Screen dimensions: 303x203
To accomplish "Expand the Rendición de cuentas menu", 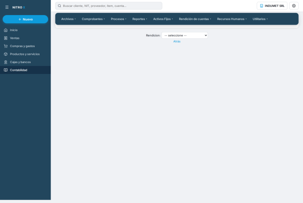I will [195, 19].
